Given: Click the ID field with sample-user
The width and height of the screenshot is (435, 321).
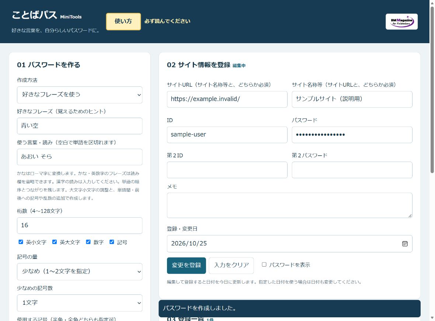Looking at the screenshot, I should 227,135.
